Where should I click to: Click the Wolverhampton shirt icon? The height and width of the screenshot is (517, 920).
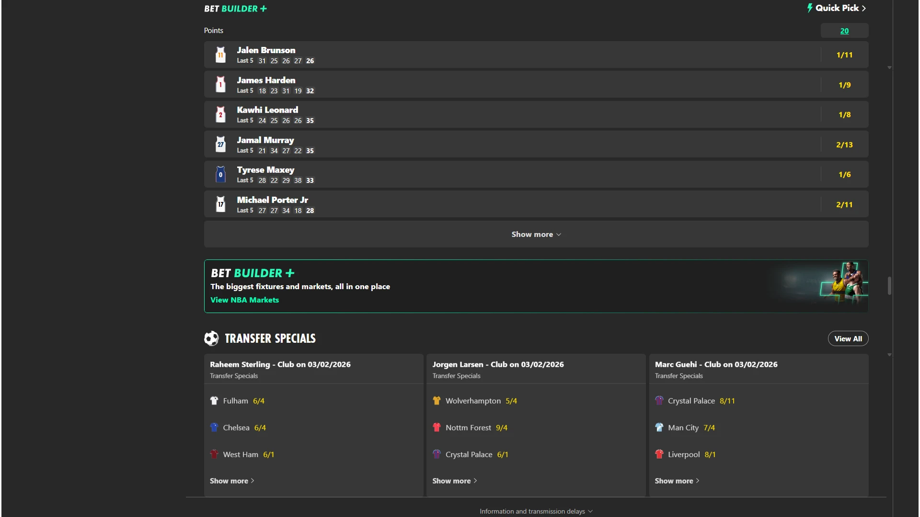437,401
